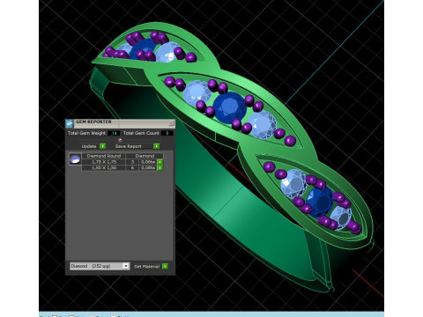Click the Diamond material column header
This screenshot has width=423, height=317.
tap(145, 156)
